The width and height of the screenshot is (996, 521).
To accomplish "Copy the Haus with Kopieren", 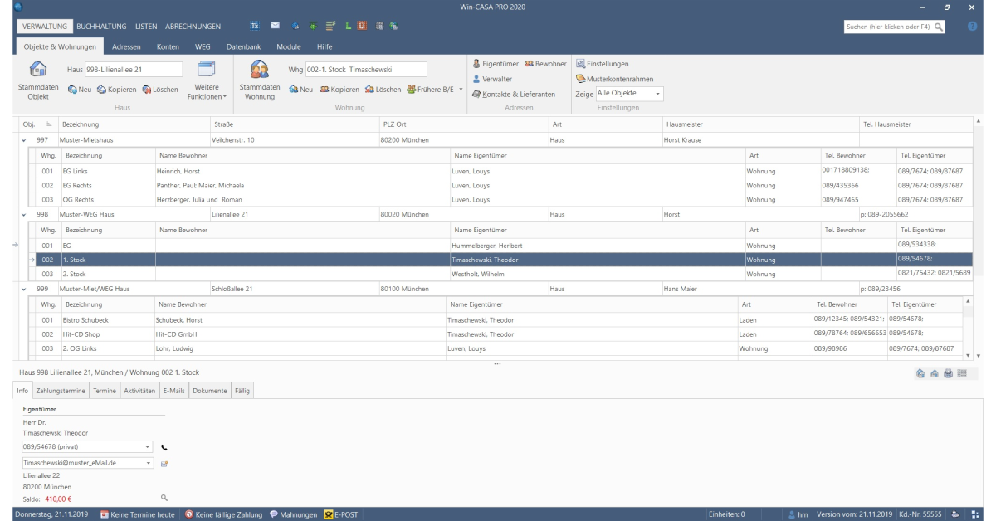I will 115,89.
